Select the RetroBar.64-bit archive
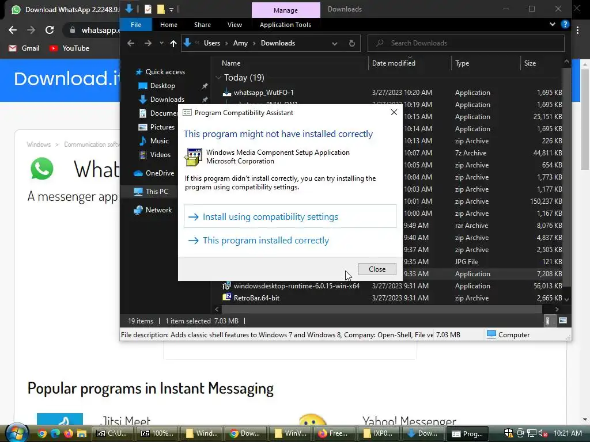This screenshot has height=442, width=590. (256, 298)
